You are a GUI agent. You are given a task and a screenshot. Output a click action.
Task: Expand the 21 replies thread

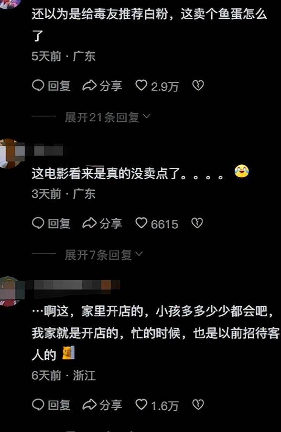click(102, 118)
